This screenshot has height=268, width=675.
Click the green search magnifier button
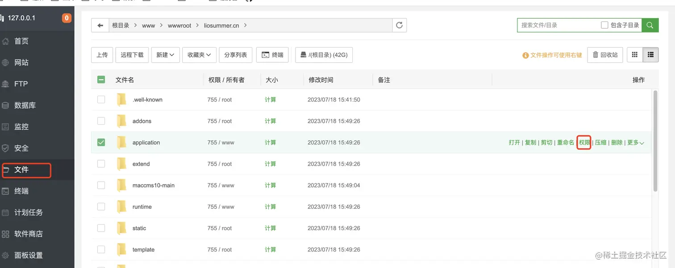pyautogui.click(x=650, y=25)
